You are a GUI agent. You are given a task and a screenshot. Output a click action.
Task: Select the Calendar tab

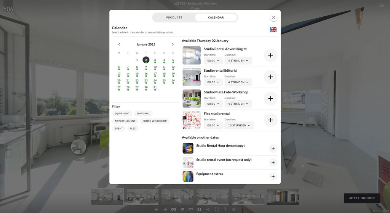216,17
